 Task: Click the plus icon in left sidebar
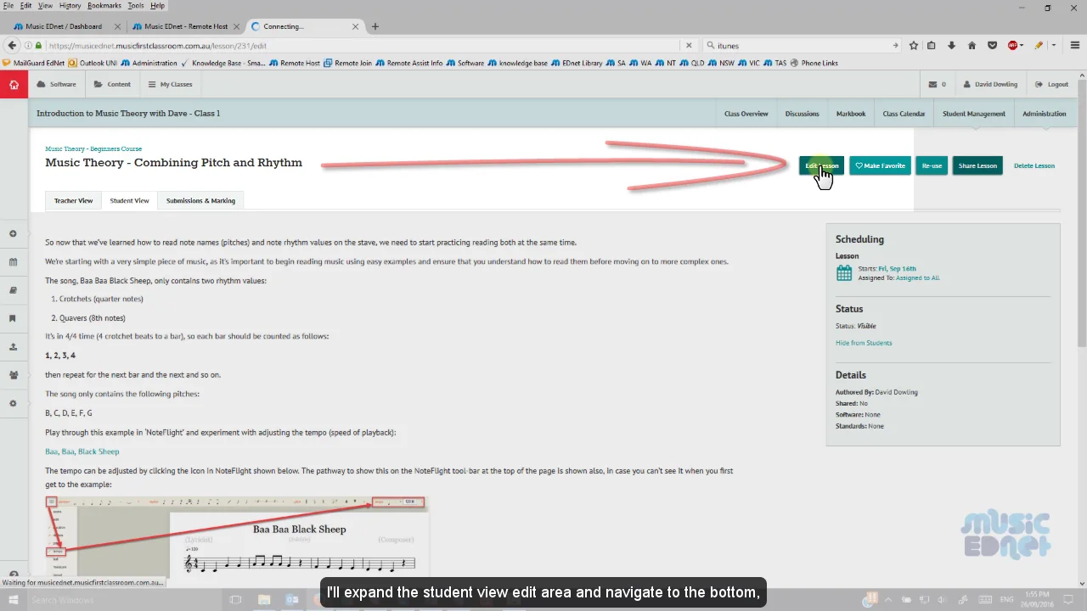pos(13,233)
